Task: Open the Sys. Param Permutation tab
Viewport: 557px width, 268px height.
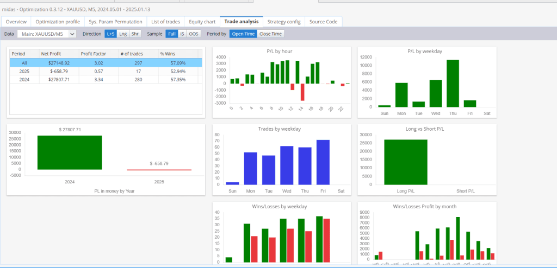Action: click(115, 22)
